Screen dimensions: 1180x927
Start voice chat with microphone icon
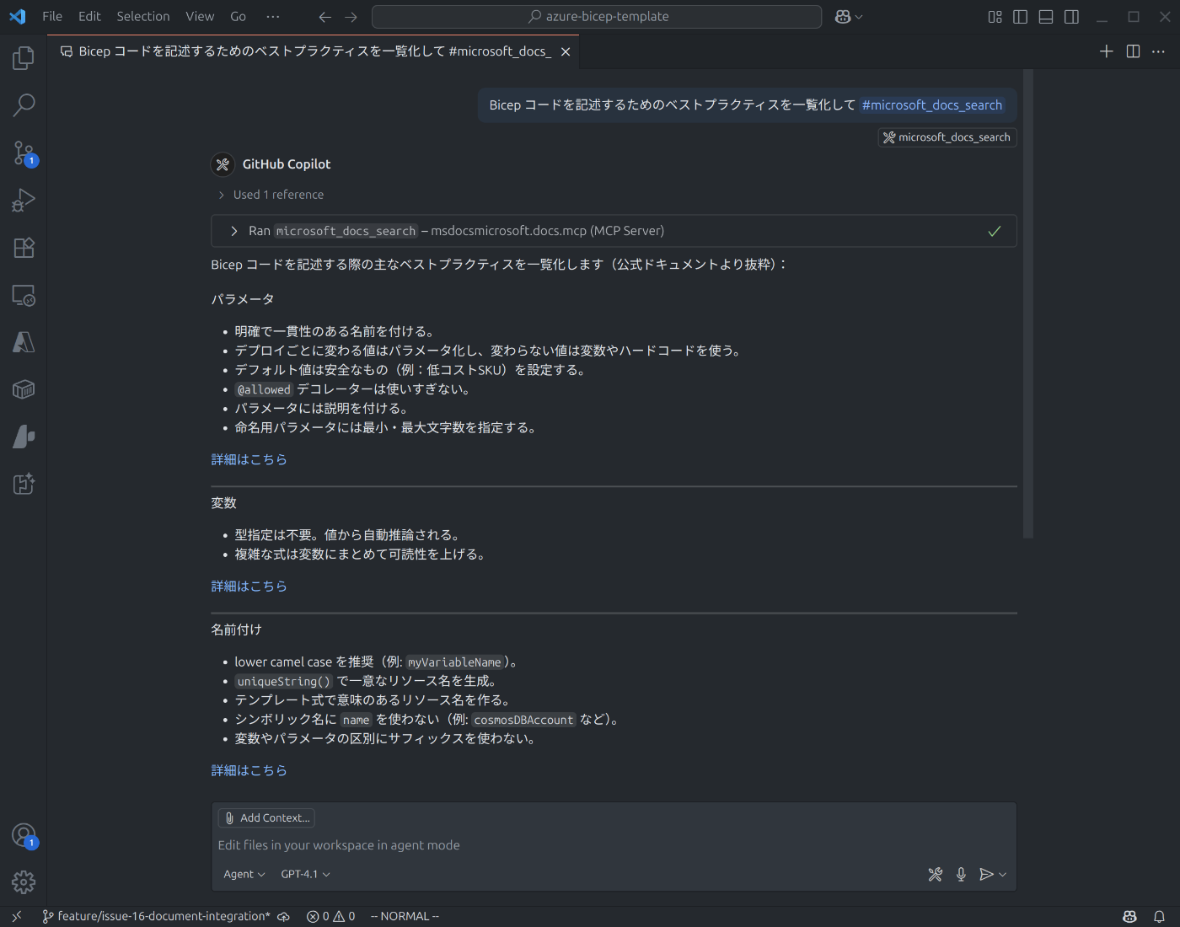(x=961, y=875)
